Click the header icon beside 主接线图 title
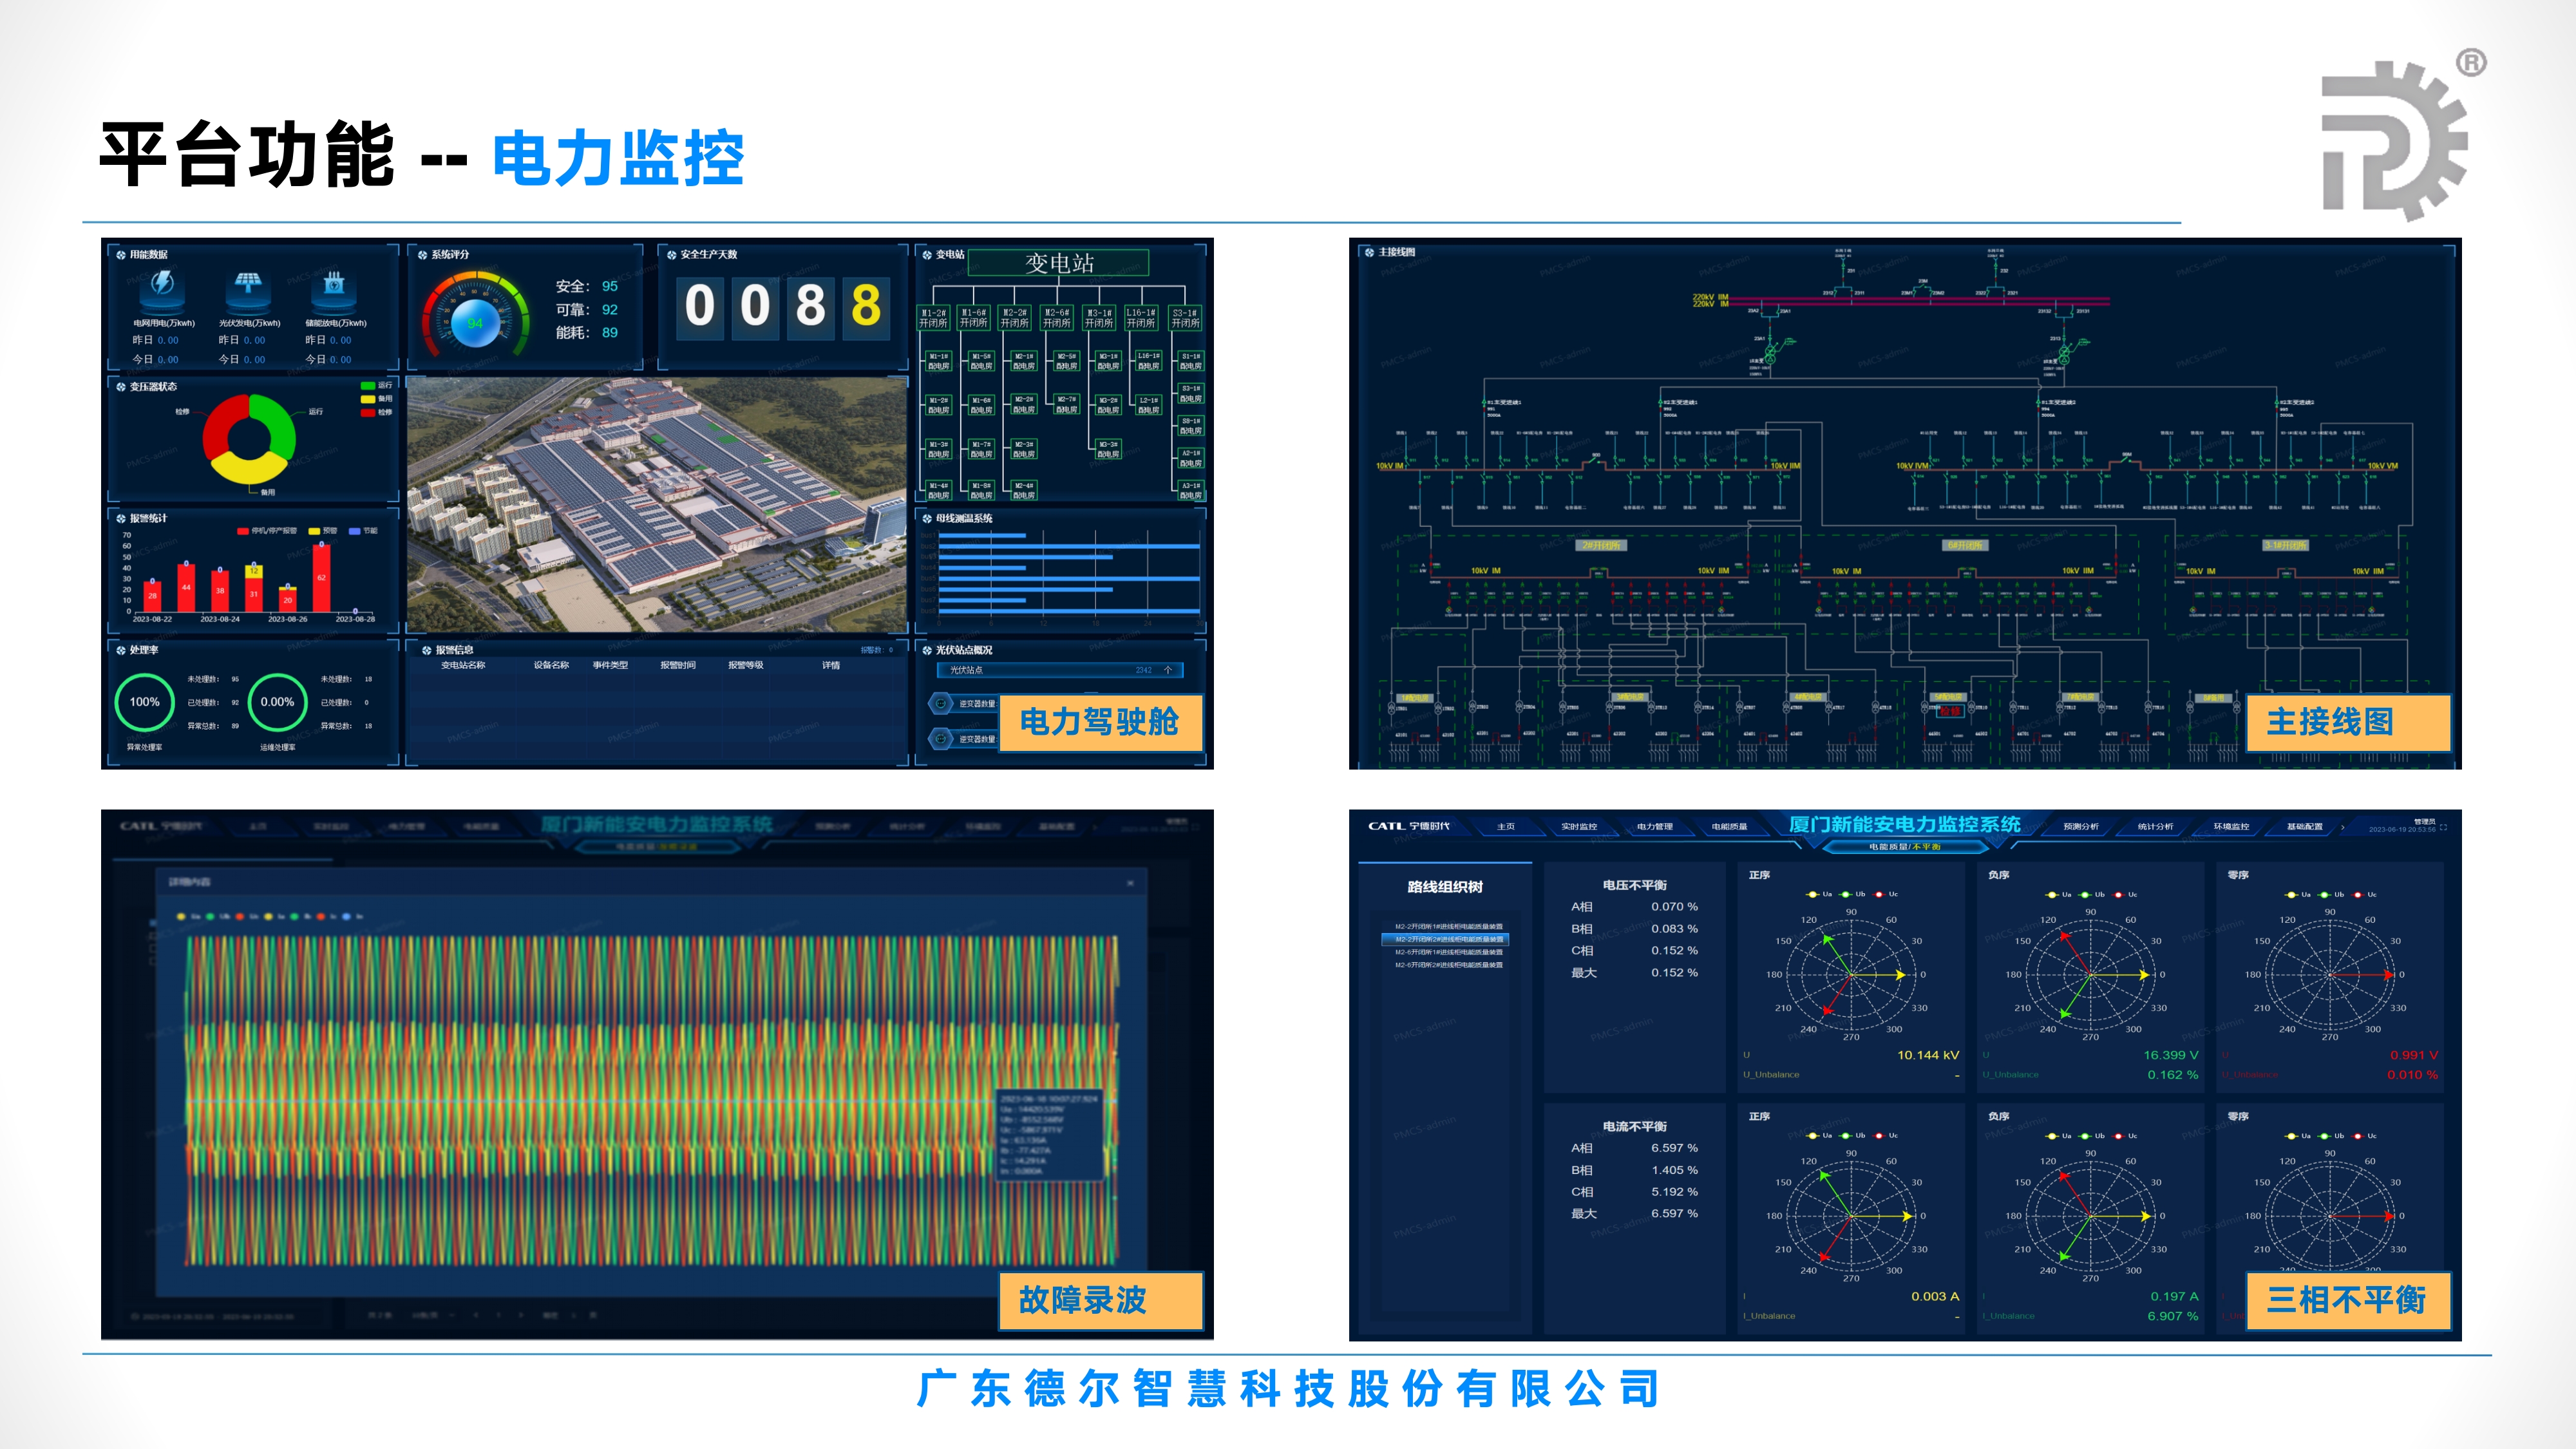The image size is (2576, 1449). click(x=1370, y=252)
